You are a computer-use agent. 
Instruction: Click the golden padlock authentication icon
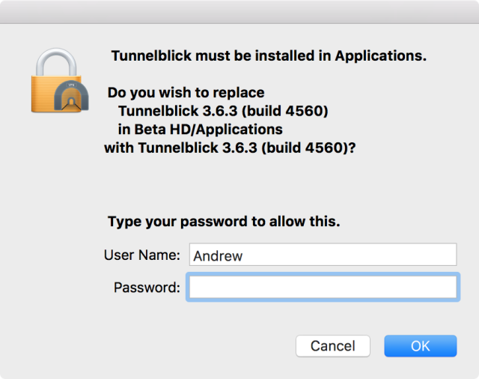pyautogui.click(x=60, y=80)
